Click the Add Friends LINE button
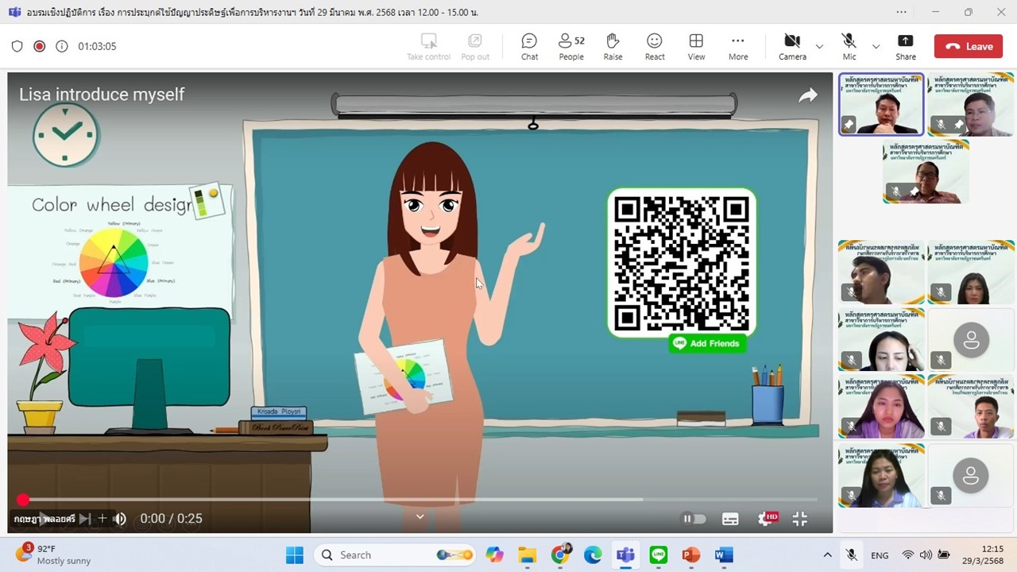Image resolution: width=1017 pixels, height=572 pixels. [x=706, y=343]
